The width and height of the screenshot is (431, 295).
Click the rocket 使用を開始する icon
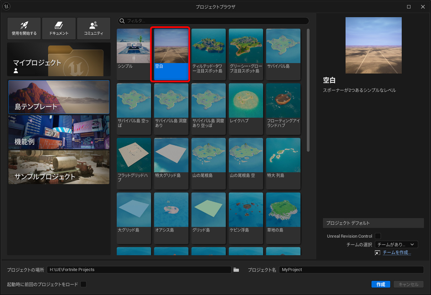24,25
